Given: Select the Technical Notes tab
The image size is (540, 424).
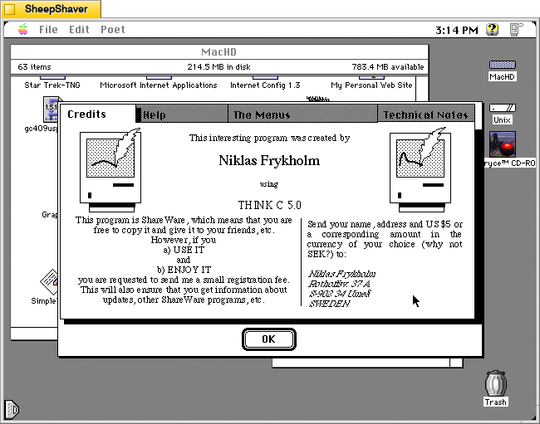Looking at the screenshot, I should coord(426,114).
